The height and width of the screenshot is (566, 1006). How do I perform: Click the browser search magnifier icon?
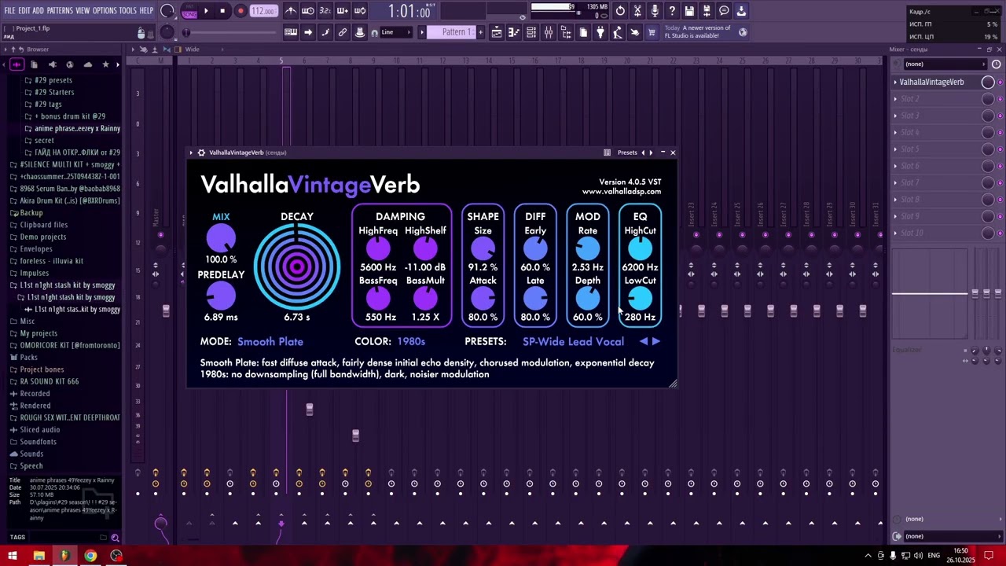[x=115, y=538]
